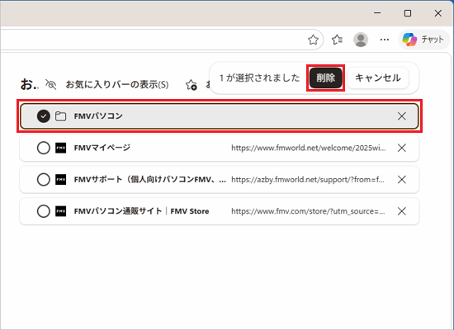Open the profile avatar icon

361,40
